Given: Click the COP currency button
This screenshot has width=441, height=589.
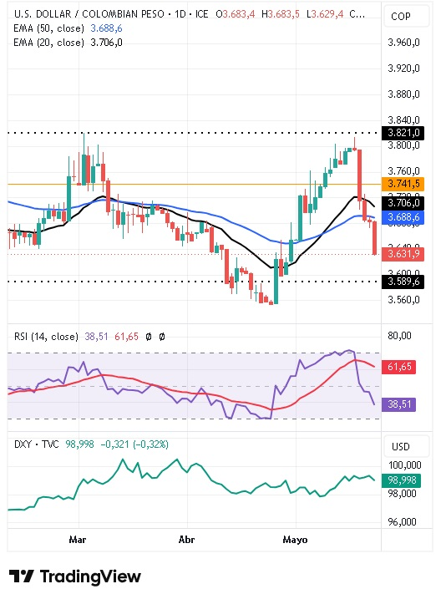Looking at the screenshot, I should 407,16.
